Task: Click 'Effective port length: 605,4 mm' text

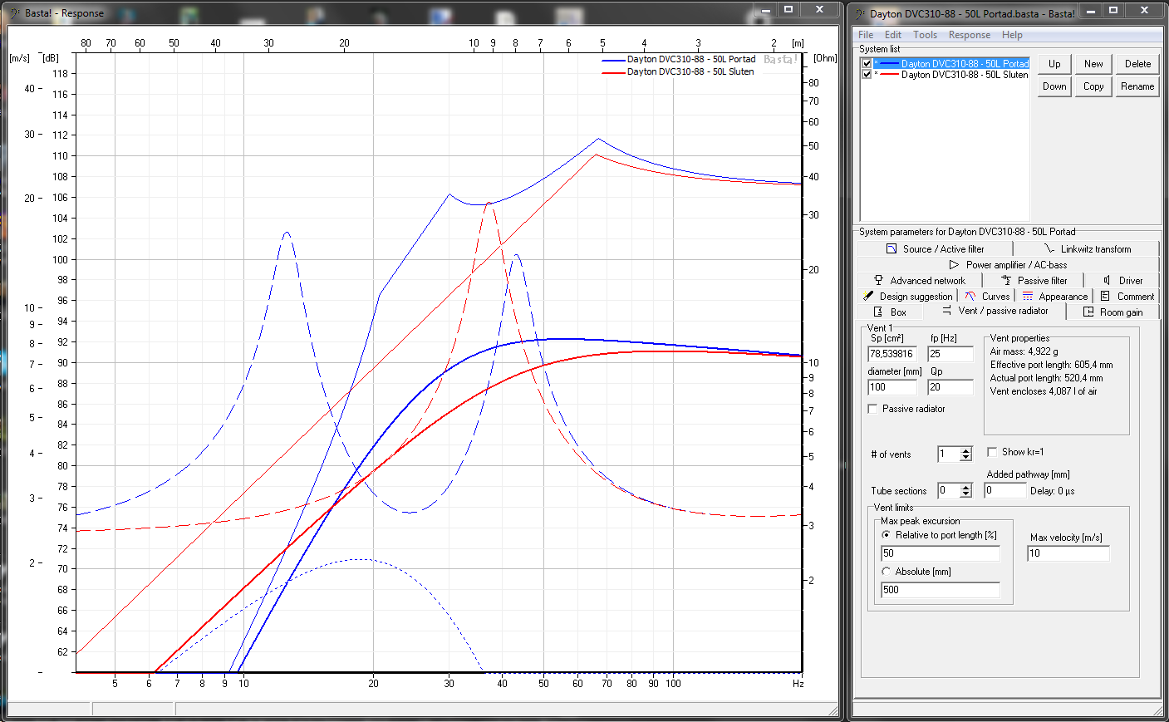Action: pos(1051,365)
